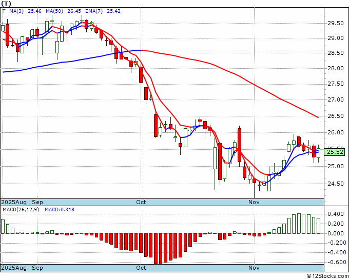Click the (T) ticker title
Viewport: 349px width, 280px height.
[6, 4]
